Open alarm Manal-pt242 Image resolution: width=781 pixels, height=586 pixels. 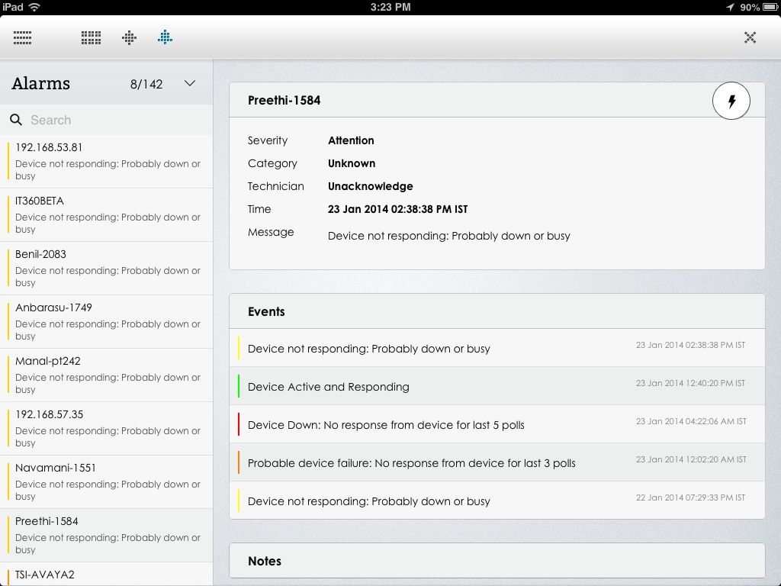[107, 375]
